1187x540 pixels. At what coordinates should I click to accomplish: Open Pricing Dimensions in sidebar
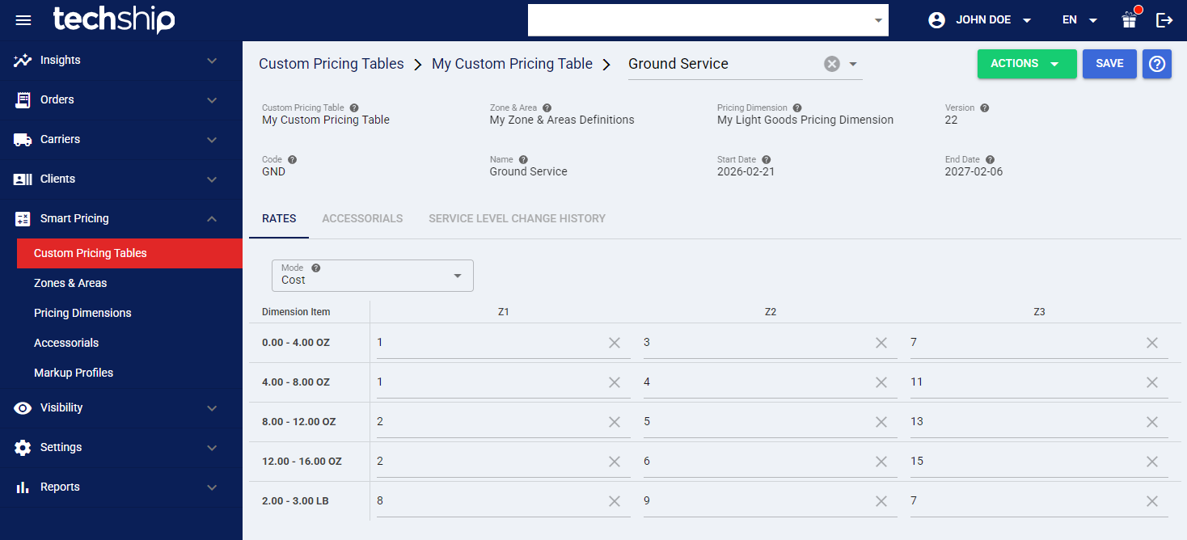coord(129,313)
